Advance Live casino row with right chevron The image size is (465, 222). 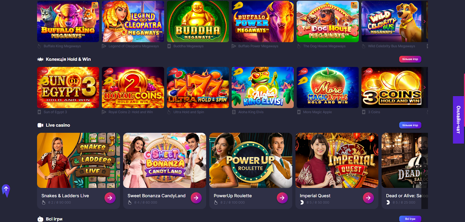point(425,171)
